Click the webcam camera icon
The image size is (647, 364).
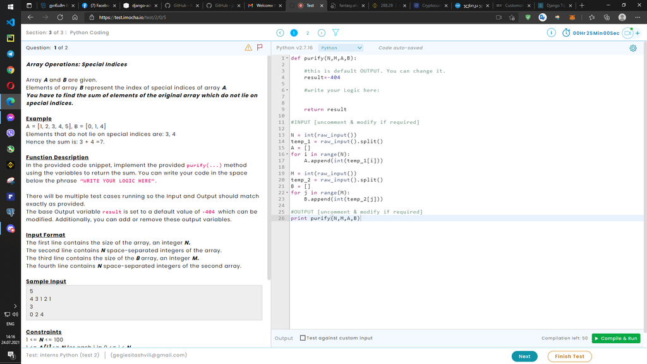tap(627, 33)
